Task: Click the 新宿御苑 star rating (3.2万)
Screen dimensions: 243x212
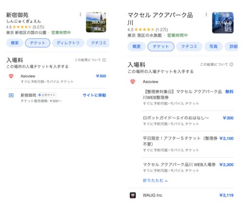Action: pos(25,27)
